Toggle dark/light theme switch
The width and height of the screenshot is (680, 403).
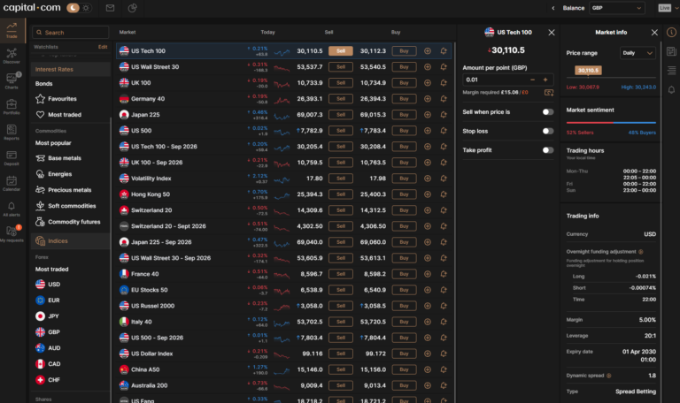(x=79, y=8)
